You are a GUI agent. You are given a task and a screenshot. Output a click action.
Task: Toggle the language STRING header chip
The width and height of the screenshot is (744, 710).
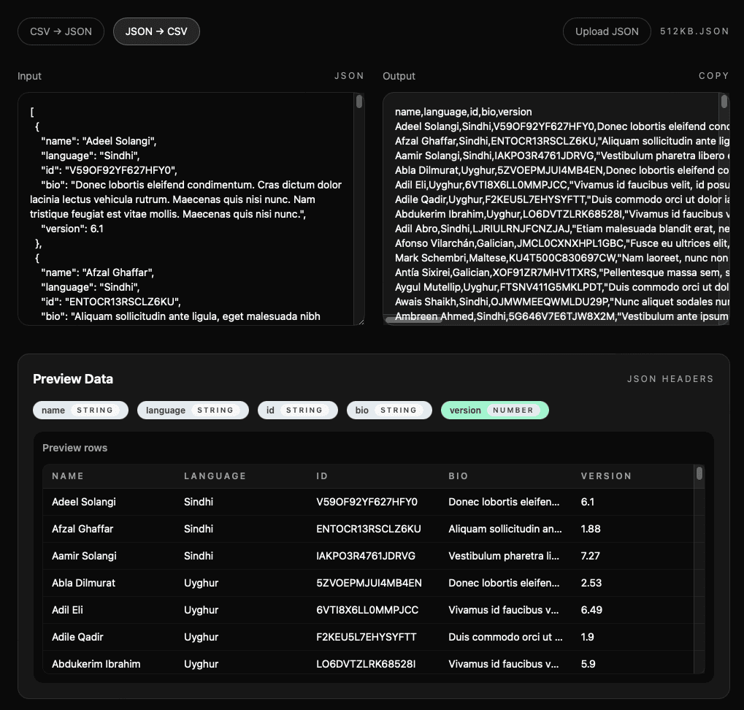192,410
